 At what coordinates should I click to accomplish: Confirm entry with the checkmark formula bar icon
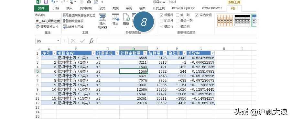coord(82,41)
